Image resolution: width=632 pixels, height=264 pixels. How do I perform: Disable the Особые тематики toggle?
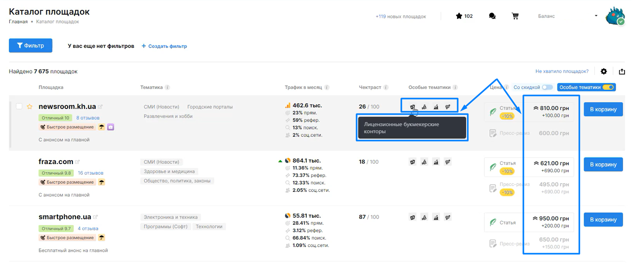608,87
